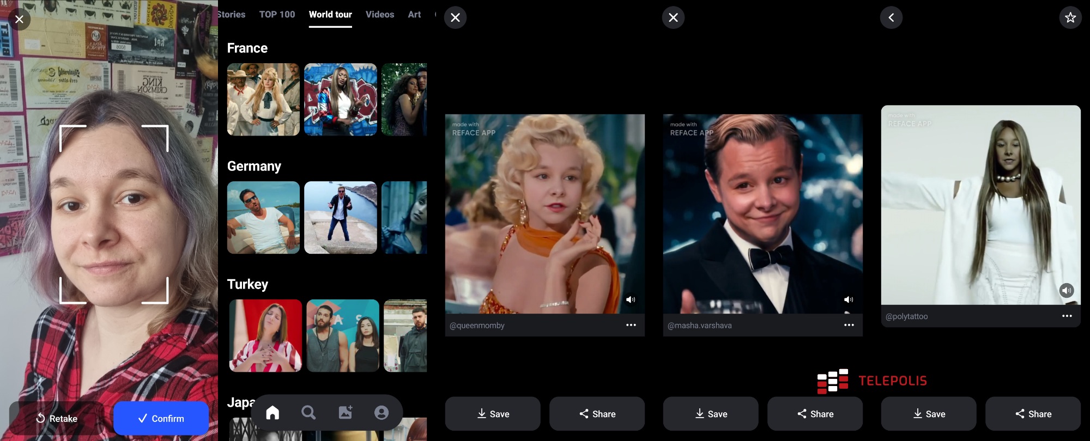1090x441 pixels.
Task: Tap the add photo icon in navigation
Action: pyautogui.click(x=346, y=413)
